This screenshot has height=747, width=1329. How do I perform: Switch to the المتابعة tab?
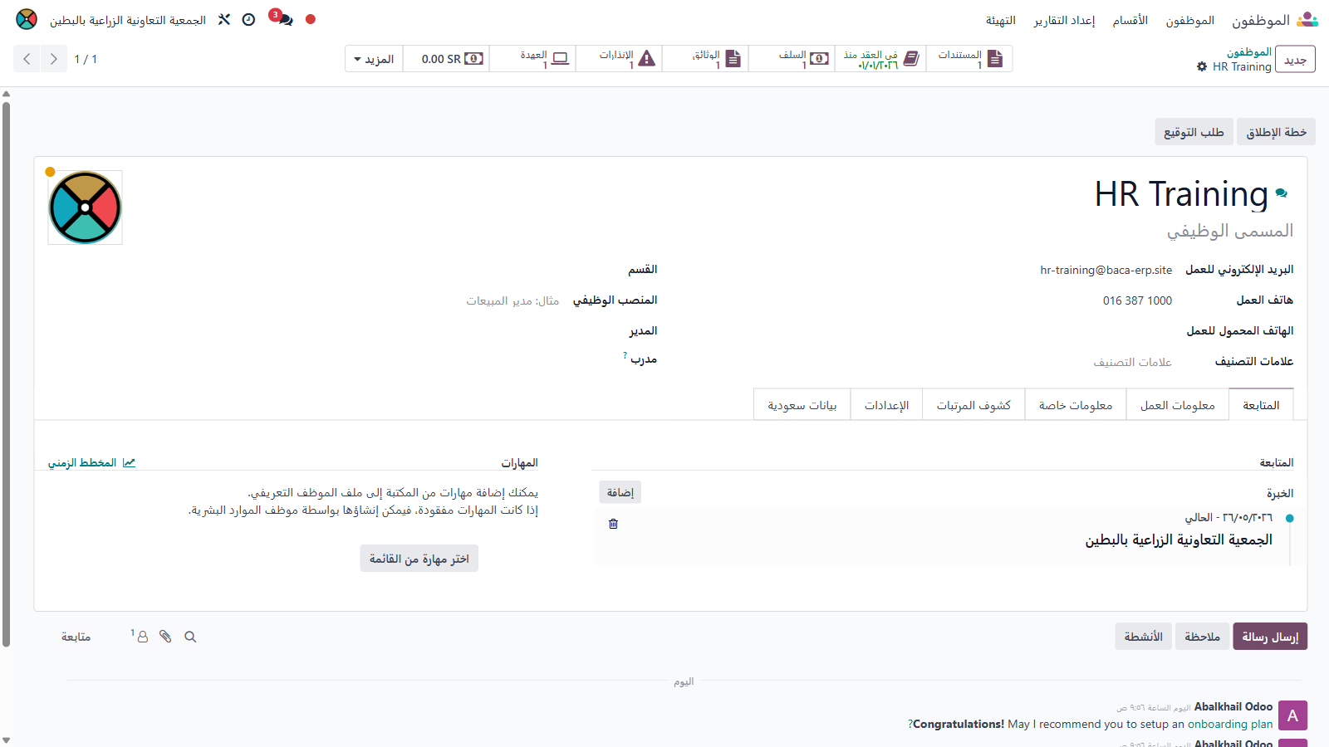[1261, 405]
